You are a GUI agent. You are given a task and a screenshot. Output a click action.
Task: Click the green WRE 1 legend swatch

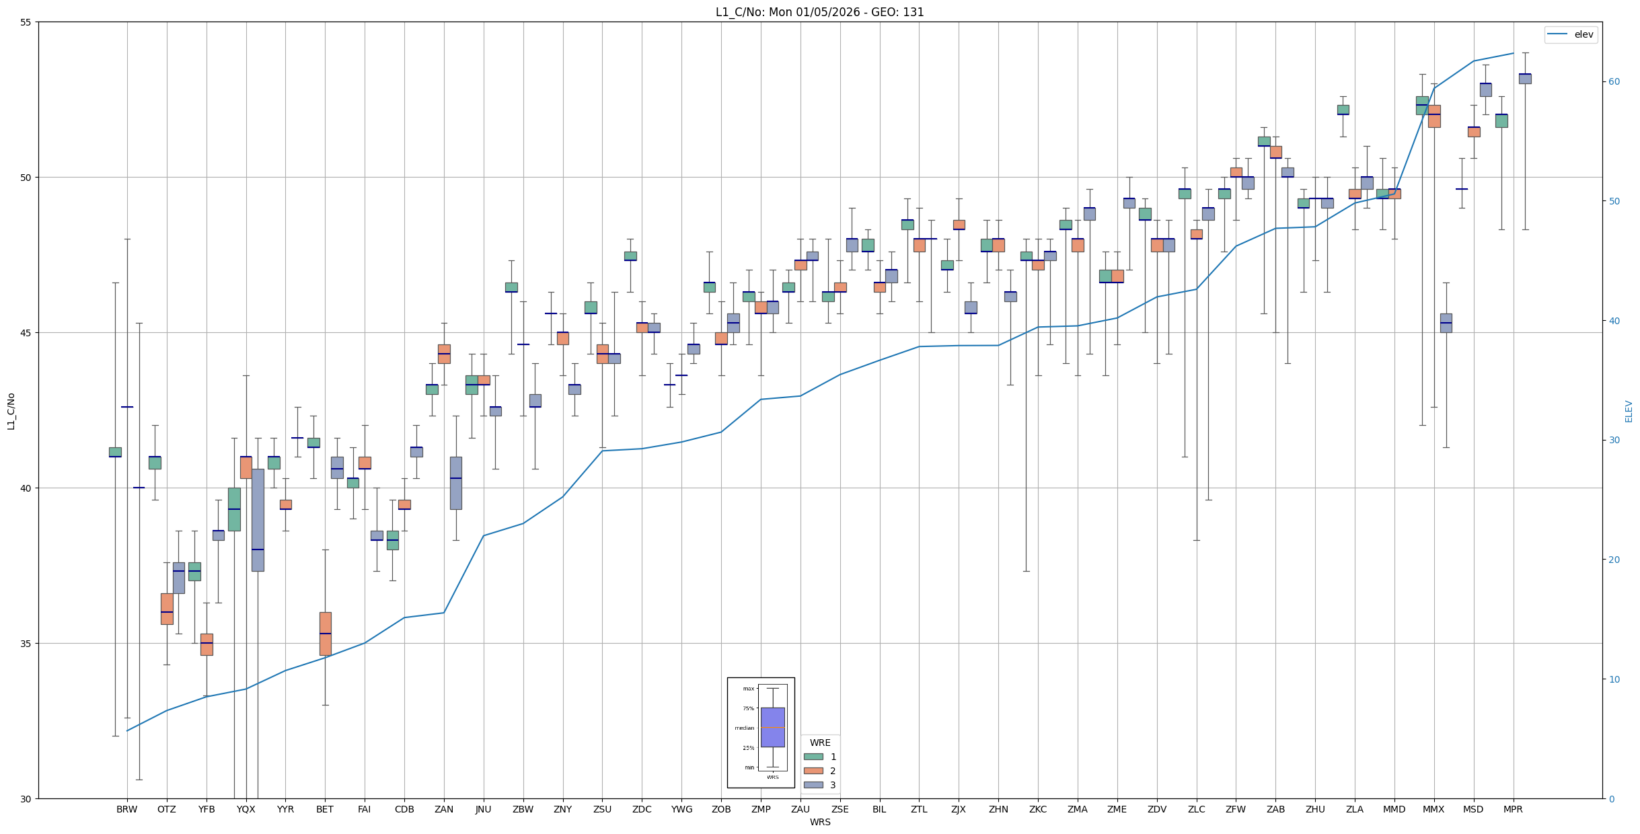pyautogui.click(x=813, y=757)
